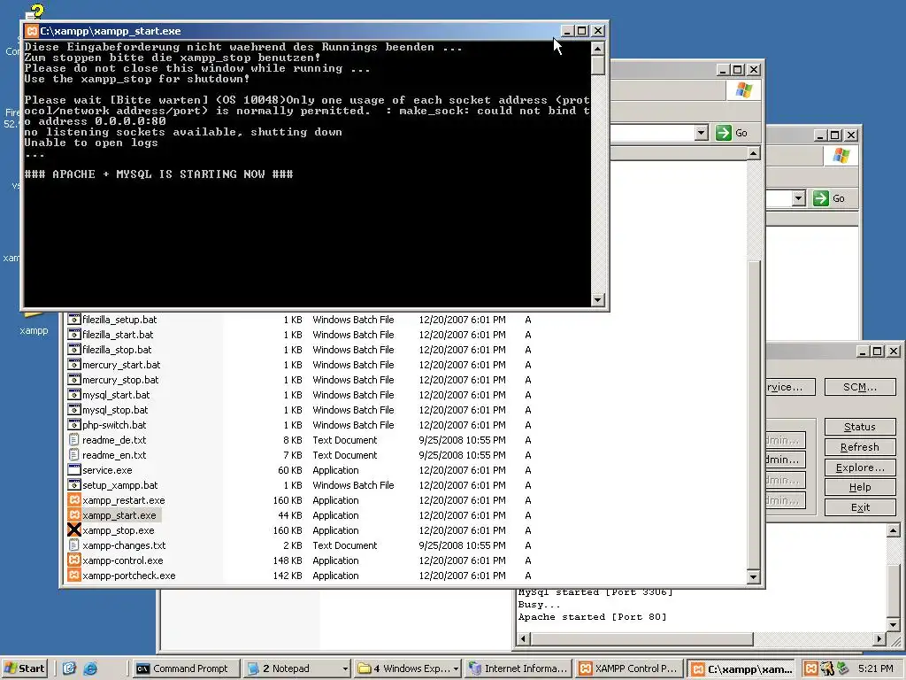Click the XAMPP log vertical scroll up arrow
The width and height of the screenshot is (906, 680).
(x=894, y=530)
